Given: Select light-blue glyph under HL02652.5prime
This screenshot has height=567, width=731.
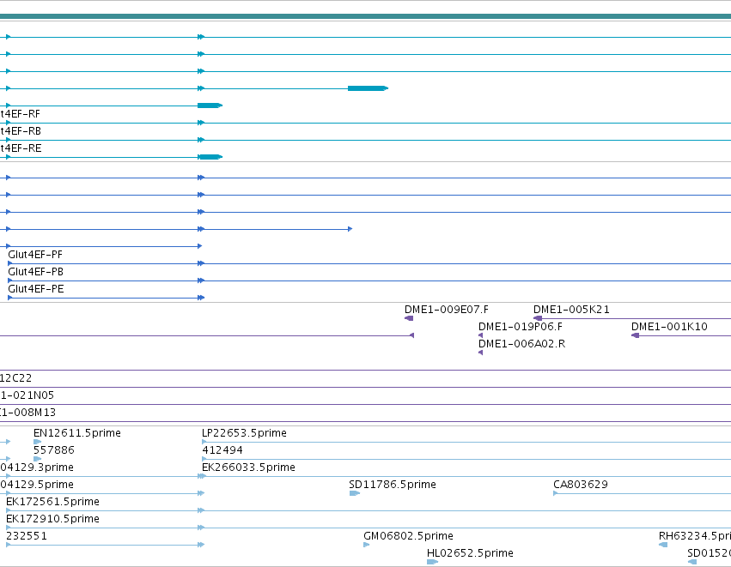Looking at the screenshot, I should 432,562.
